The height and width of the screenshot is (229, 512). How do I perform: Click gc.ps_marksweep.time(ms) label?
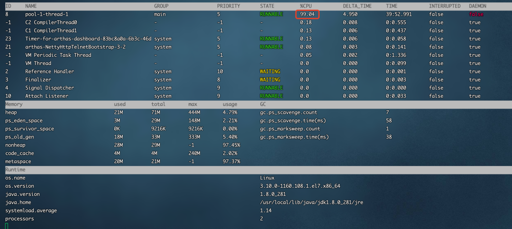coord(294,137)
